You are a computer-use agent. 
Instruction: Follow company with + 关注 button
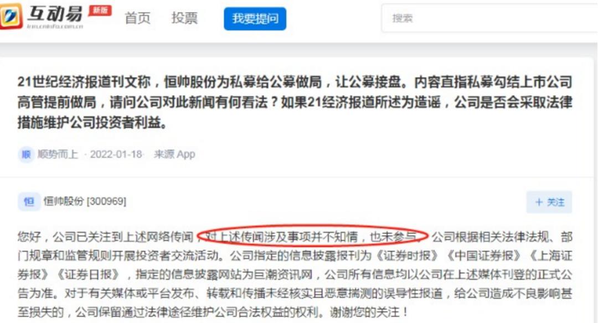549,202
